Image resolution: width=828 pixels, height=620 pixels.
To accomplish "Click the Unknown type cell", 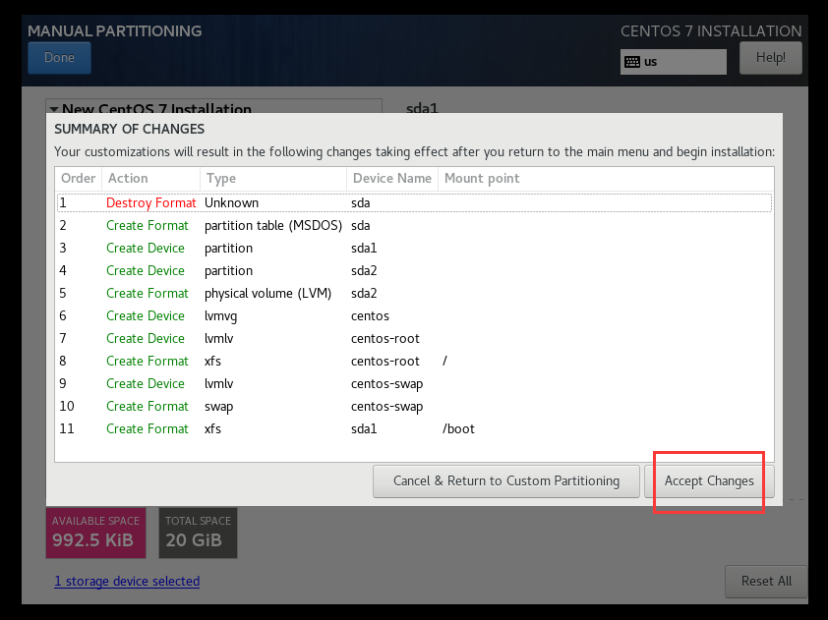I will coord(231,203).
